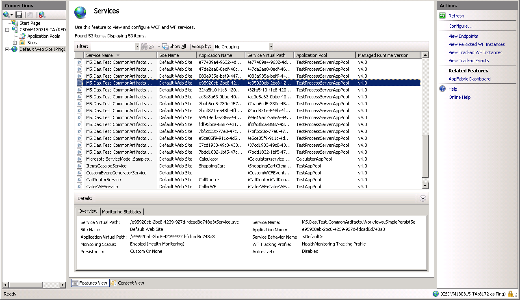Click the Online Help link
Screen dimensions: 520x300
[459, 97]
